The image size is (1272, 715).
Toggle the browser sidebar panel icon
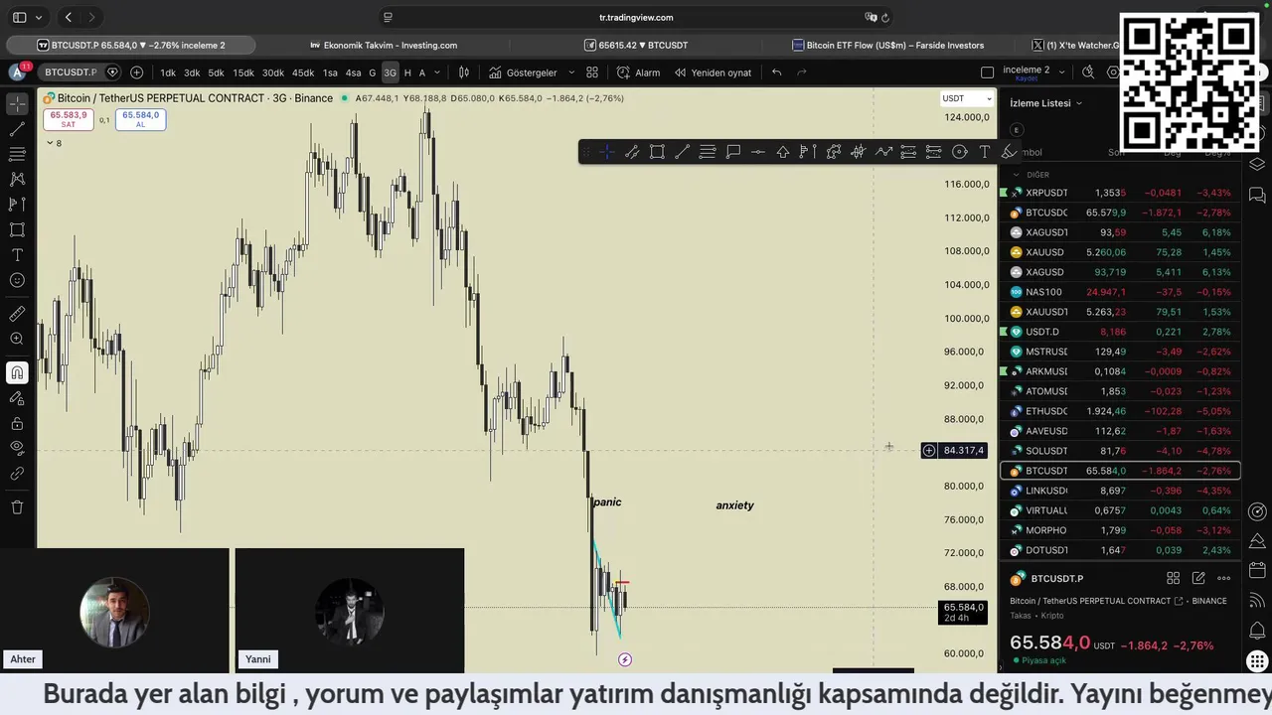(19, 17)
